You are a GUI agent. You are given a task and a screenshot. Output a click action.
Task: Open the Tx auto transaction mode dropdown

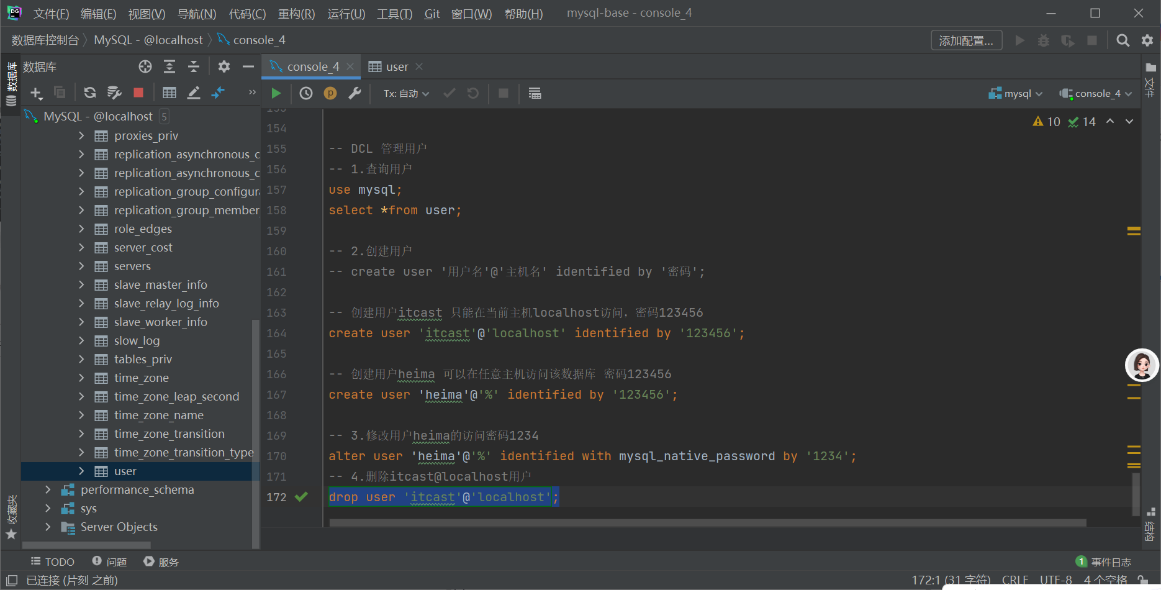[x=406, y=93]
